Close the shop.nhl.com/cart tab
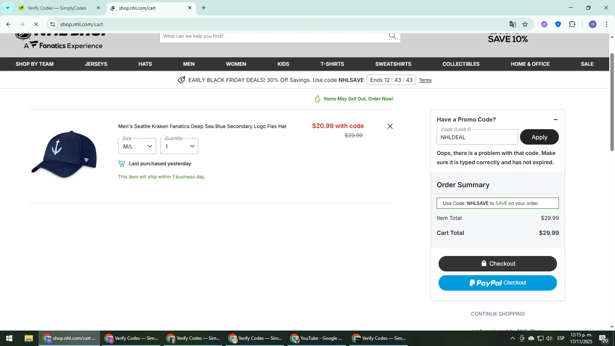The image size is (615, 346). coord(189,8)
